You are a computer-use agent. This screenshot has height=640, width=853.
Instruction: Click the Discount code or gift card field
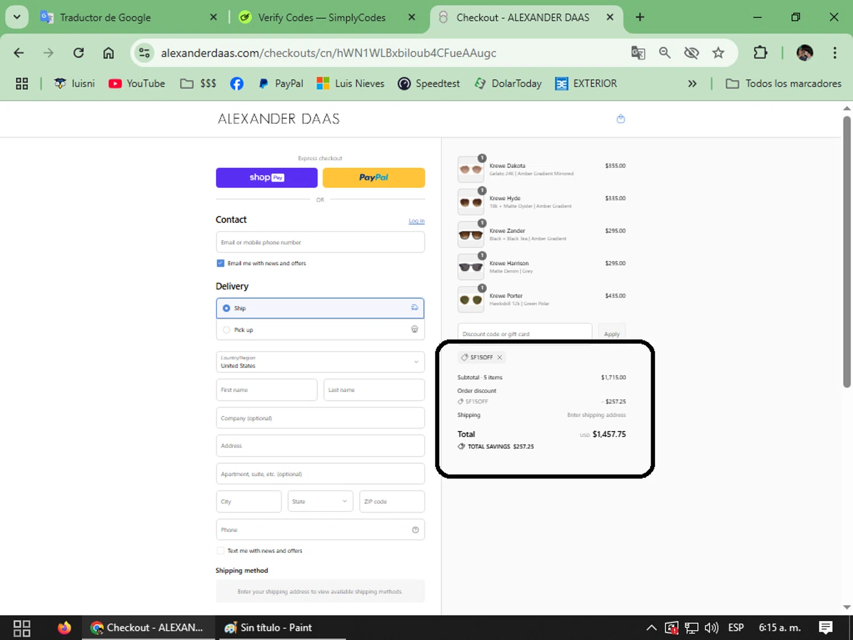coord(525,334)
